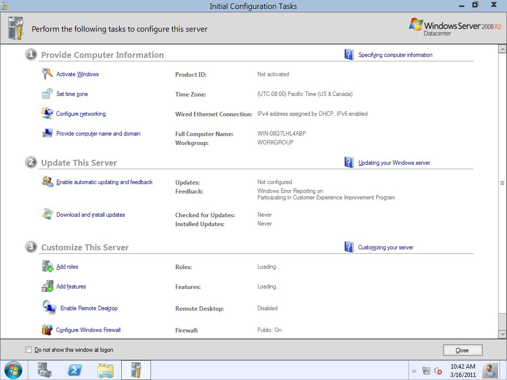The height and width of the screenshot is (380, 507).
Task: Check 'Do not show this window at logon'
Action: (x=28, y=350)
